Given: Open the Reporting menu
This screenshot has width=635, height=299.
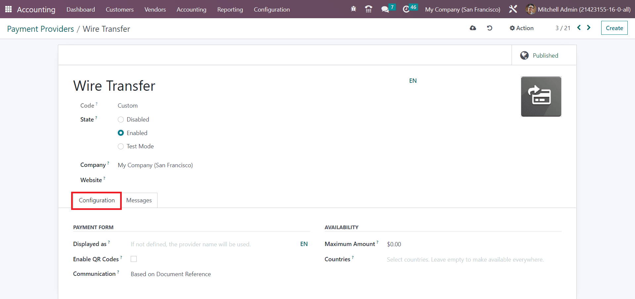Looking at the screenshot, I should (230, 9).
